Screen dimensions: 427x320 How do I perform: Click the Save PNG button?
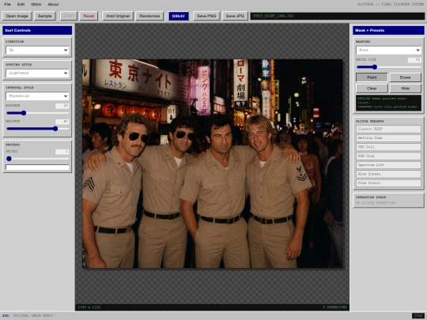[x=206, y=16]
